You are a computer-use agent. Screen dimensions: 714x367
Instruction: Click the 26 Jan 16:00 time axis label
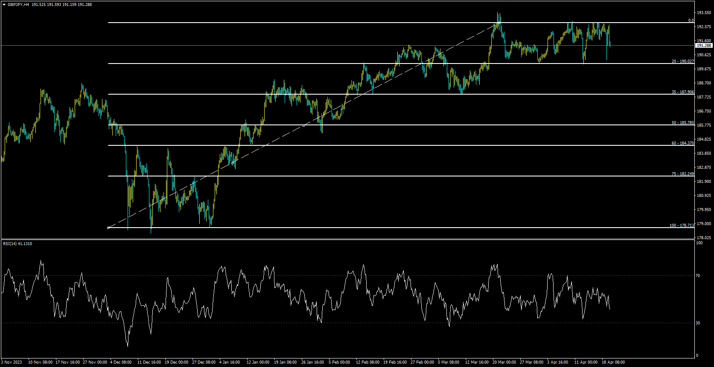313,362
